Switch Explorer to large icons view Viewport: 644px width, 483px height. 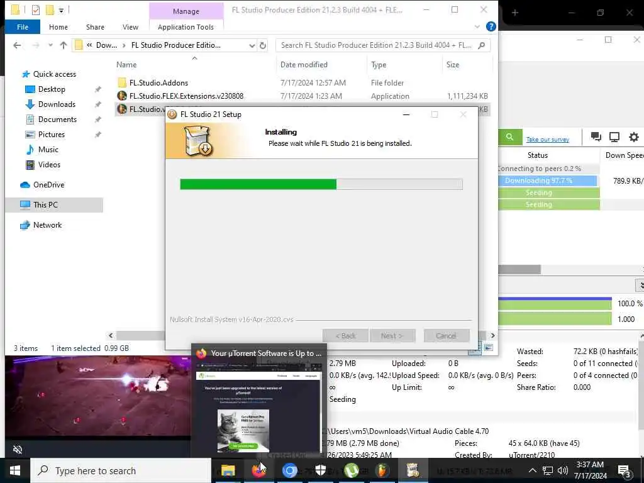(x=488, y=348)
